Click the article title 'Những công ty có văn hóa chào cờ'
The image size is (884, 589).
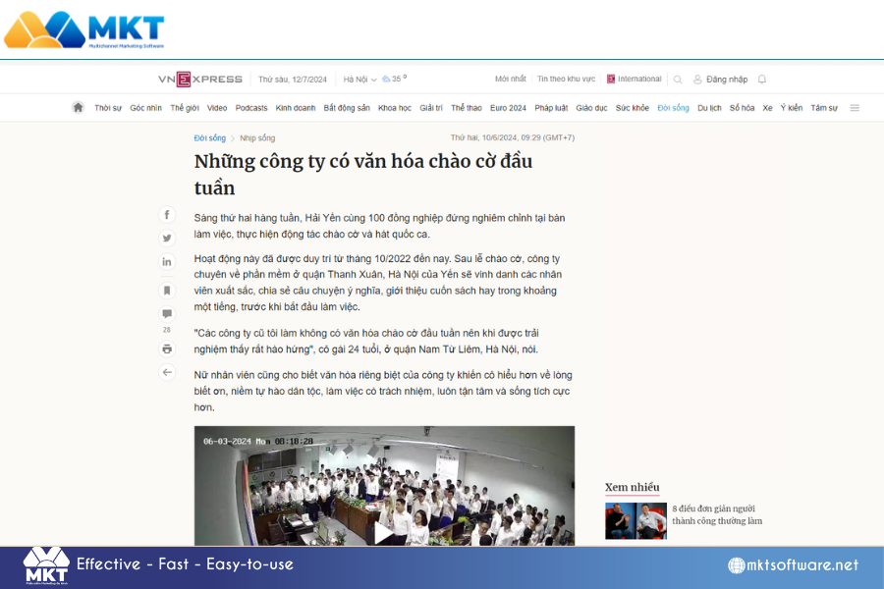pos(363,174)
